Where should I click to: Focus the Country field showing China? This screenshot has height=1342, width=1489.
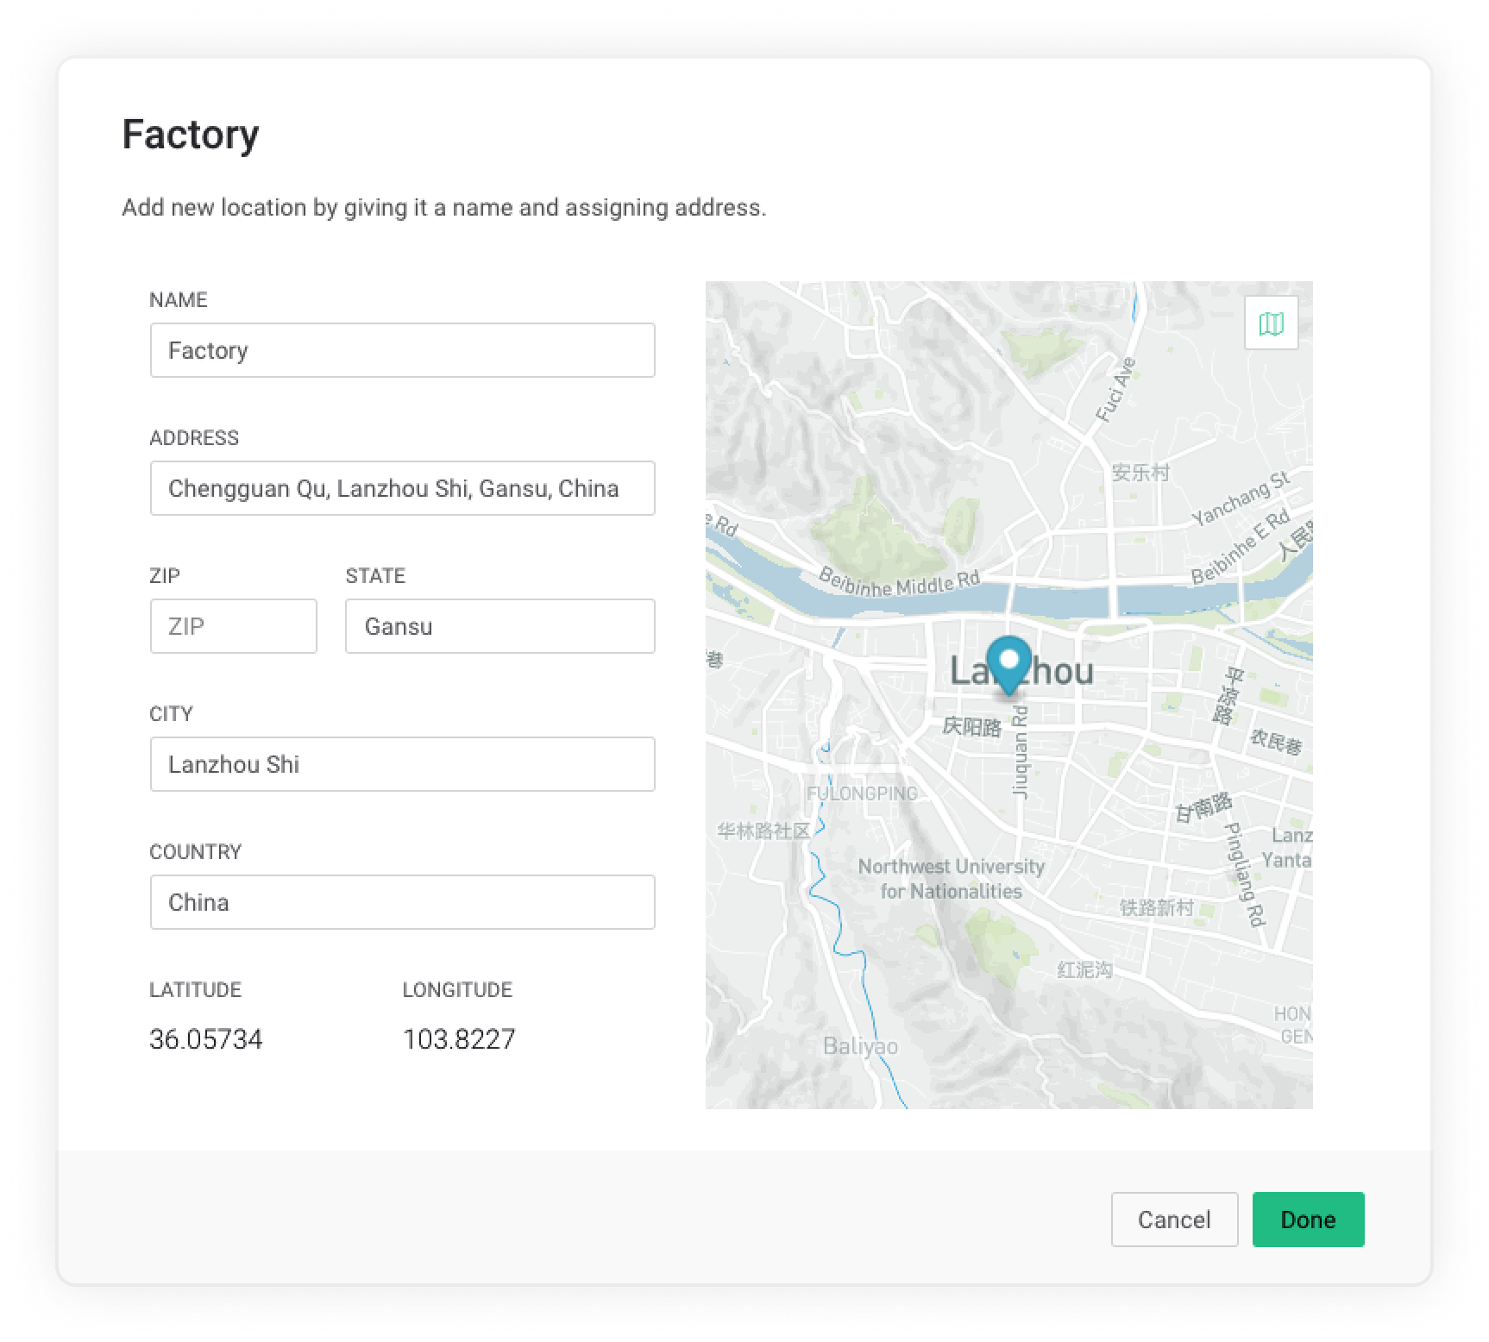click(x=402, y=902)
